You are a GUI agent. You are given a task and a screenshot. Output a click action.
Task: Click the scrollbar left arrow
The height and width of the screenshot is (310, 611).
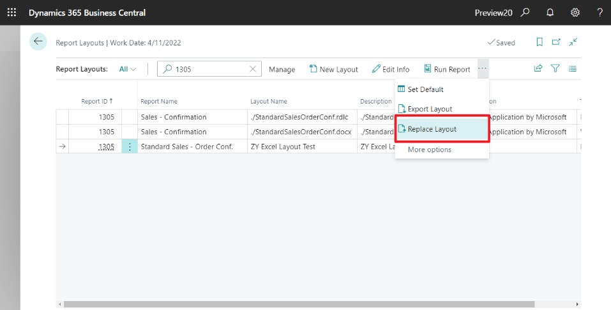click(59, 304)
